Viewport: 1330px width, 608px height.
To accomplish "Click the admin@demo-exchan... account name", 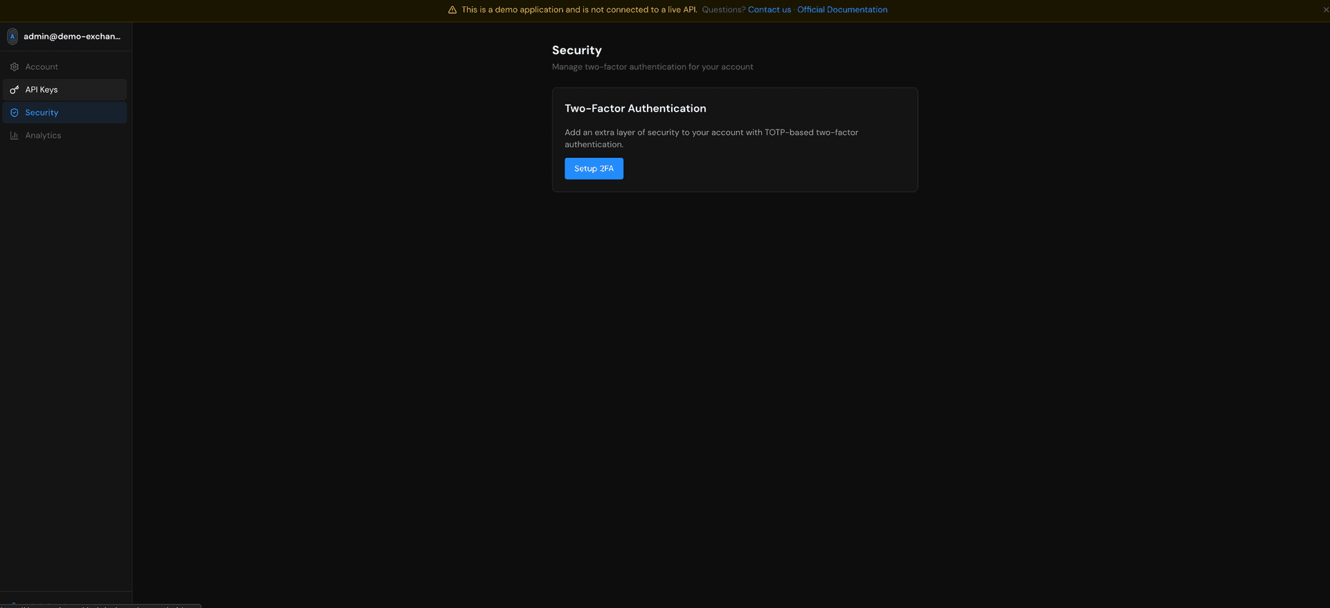I will click(72, 37).
